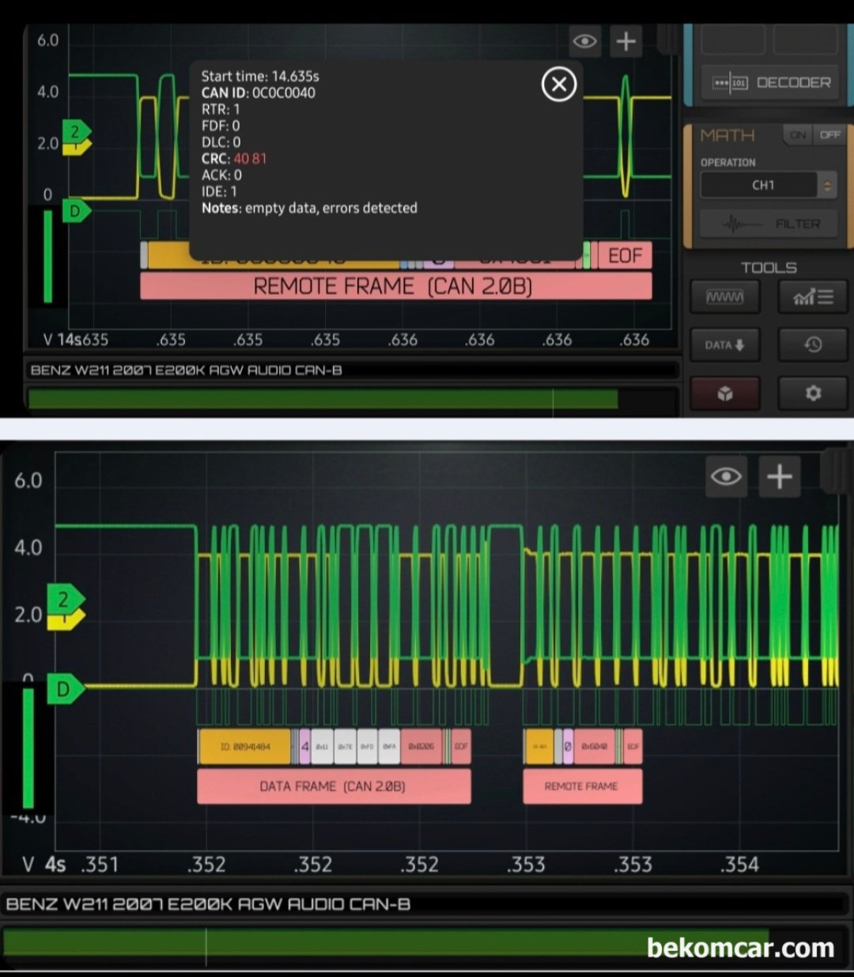Click the operation selector stepper arrows
Screen dimensions: 854x977
click(828, 185)
